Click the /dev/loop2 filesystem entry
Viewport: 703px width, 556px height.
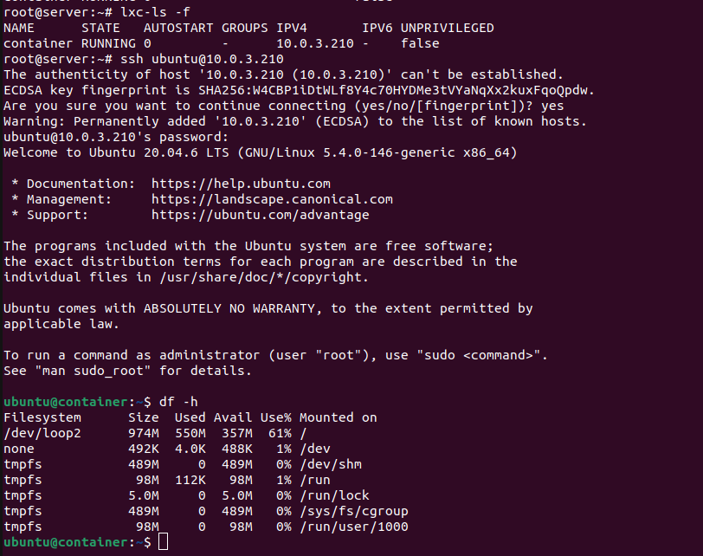(x=42, y=433)
